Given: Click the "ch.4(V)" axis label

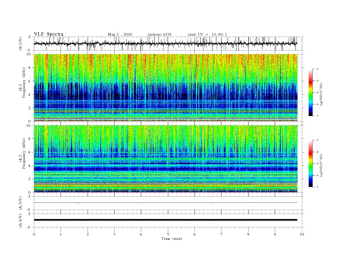Looking at the screenshot, I should [21, 220].
